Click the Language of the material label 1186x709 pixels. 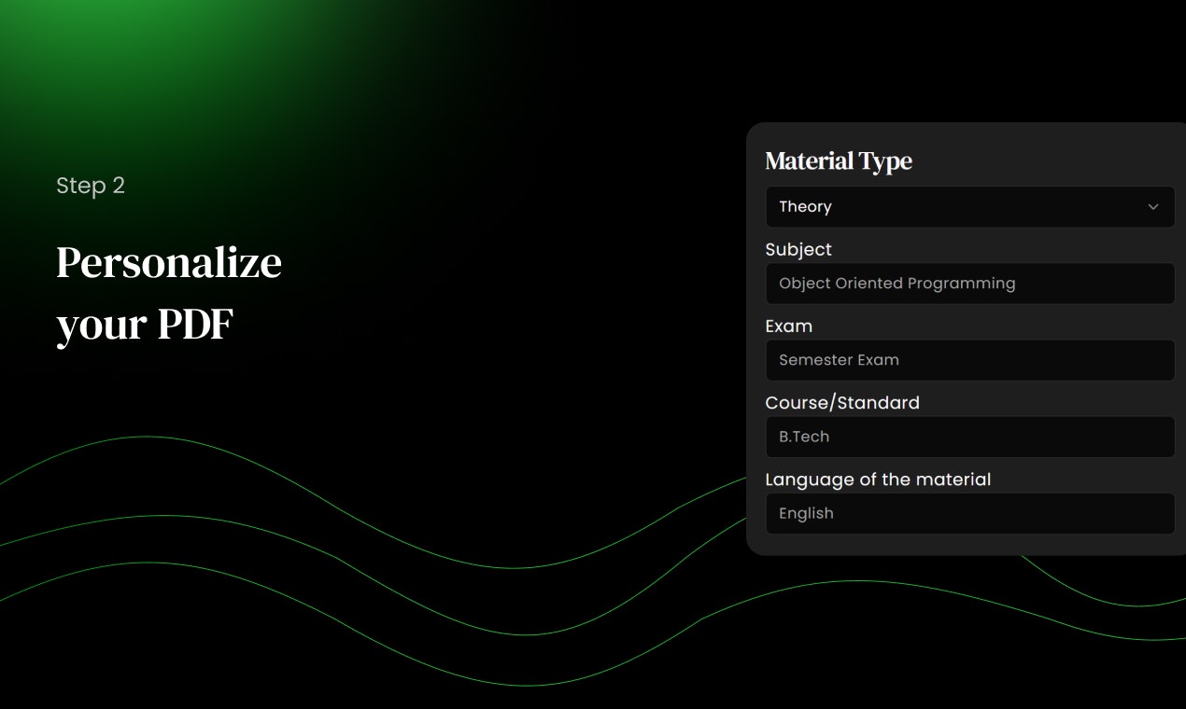click(878, 480)
